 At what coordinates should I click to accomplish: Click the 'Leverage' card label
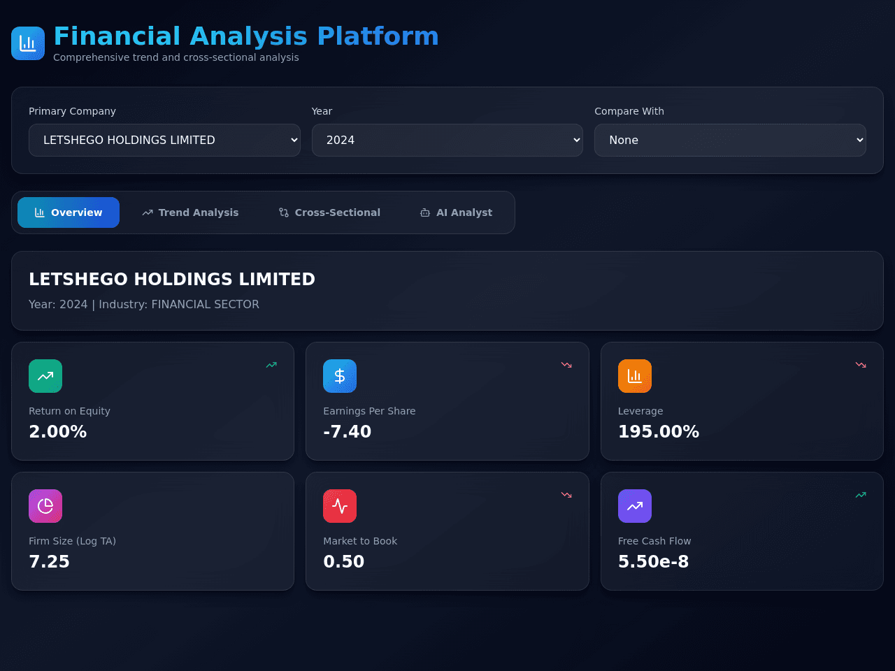pos(640,411)
